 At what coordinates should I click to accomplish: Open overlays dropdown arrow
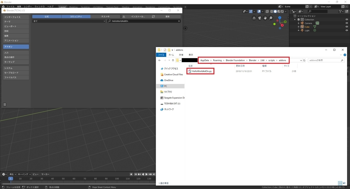tap(262, 11)
